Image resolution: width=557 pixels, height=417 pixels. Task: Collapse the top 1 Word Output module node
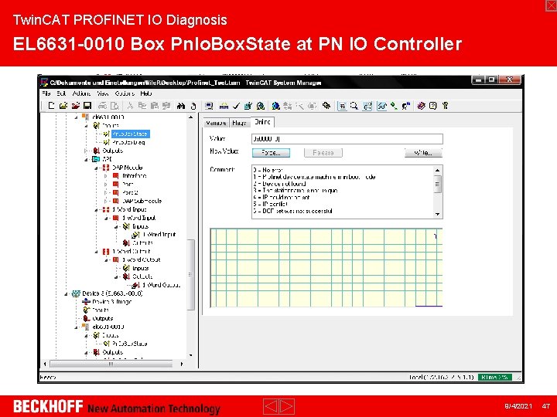96,252
